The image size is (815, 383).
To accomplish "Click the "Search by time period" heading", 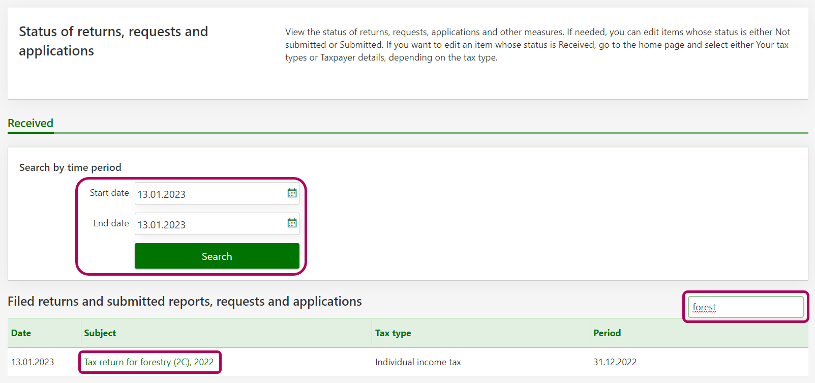I will (x=70, y=167).
